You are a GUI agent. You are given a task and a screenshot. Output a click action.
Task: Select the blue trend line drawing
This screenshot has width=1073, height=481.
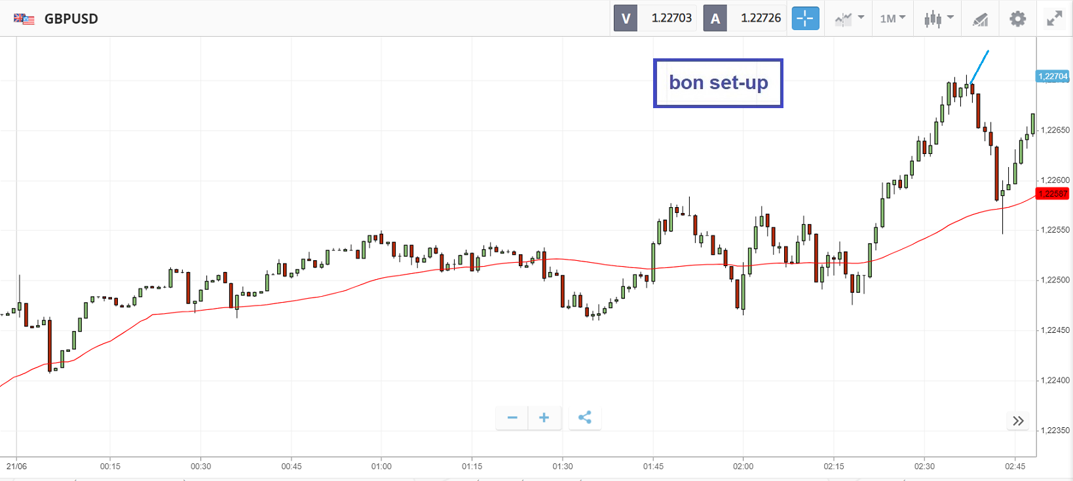(981, 65)
